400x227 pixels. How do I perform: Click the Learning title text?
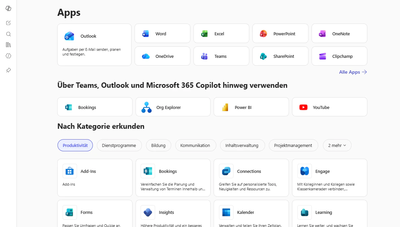click(324, 213)
